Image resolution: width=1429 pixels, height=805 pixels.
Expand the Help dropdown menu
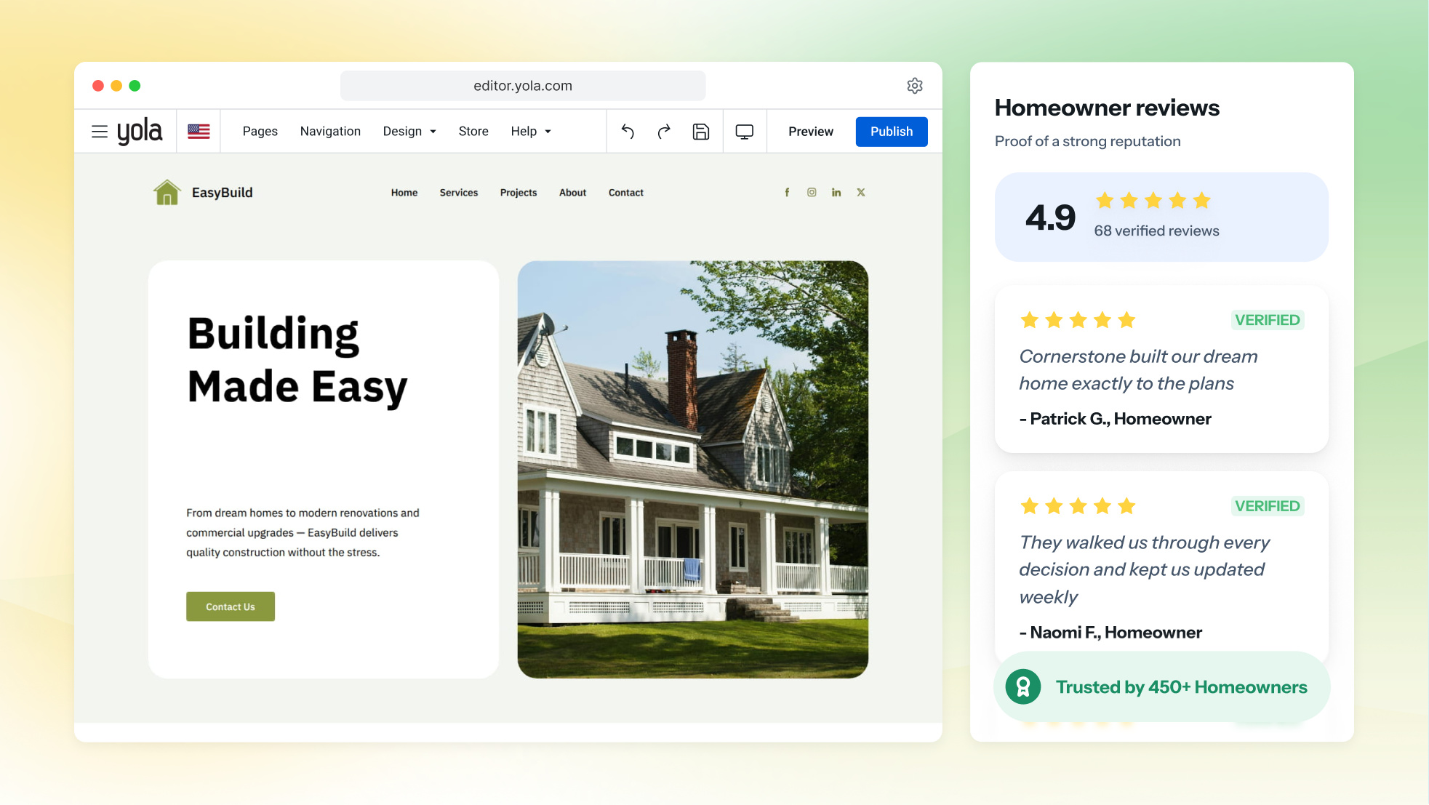(x=531, y=132)
